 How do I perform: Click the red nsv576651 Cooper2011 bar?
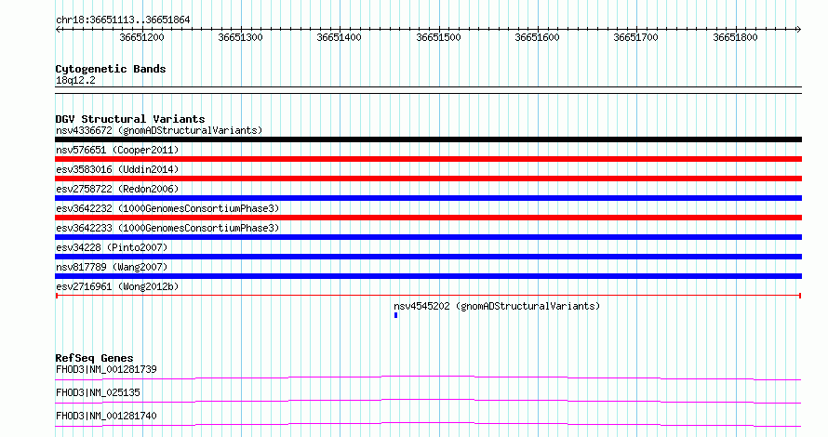point(428,159)
